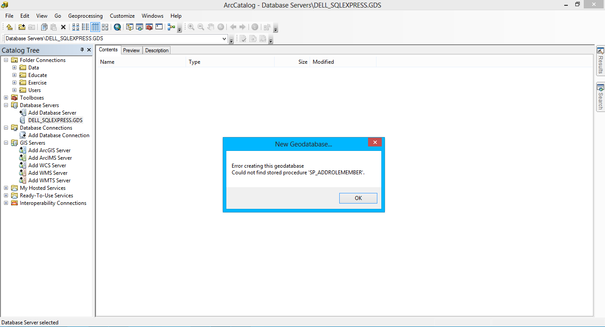Viewport: 605px width, 327px height.
Task: Select the Pan hand tool
Action: click(x=211, y=27)
